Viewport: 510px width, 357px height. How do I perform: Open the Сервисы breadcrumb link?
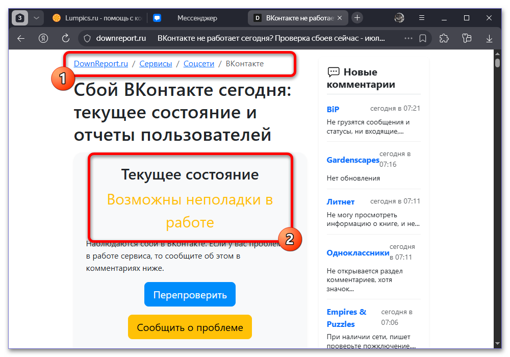(x=156, y=64)
